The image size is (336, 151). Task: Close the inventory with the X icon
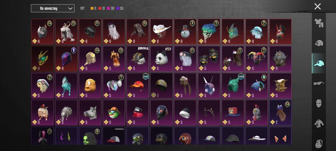point(318,6)
